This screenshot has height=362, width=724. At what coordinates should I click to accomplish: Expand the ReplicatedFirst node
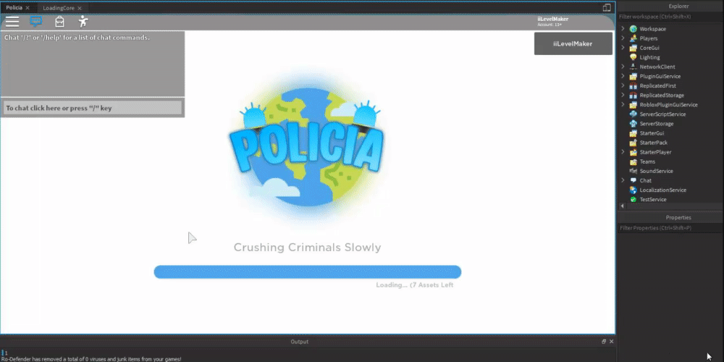[623, 85]
